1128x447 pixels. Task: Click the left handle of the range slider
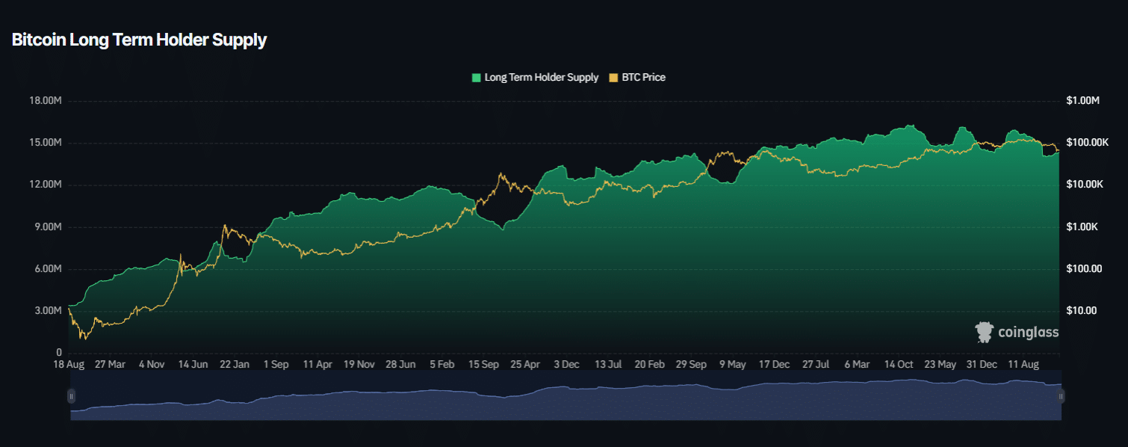point(72,396)
